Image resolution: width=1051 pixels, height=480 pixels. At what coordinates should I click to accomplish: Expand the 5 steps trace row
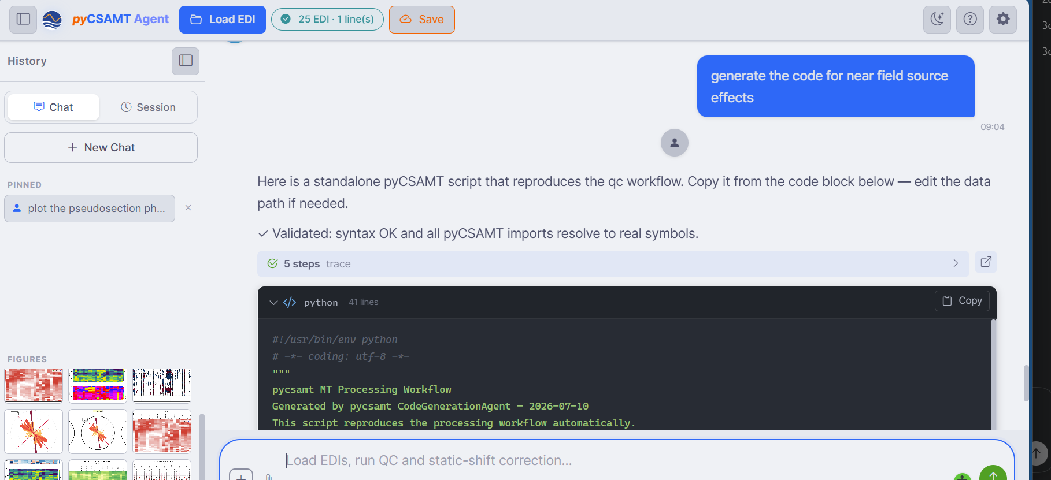click(613, 264)
